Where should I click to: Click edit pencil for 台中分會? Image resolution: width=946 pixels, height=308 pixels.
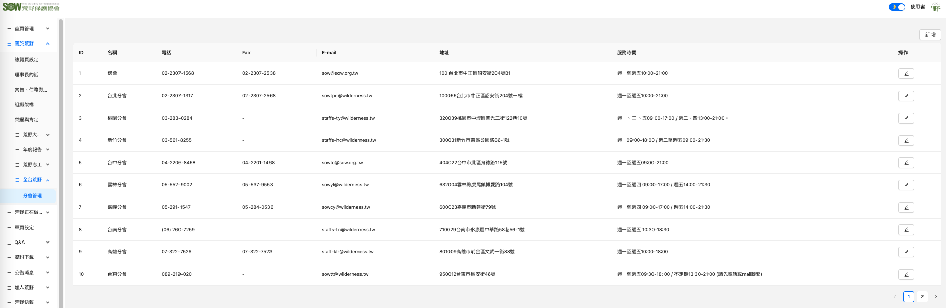click(x=906, y=163)
